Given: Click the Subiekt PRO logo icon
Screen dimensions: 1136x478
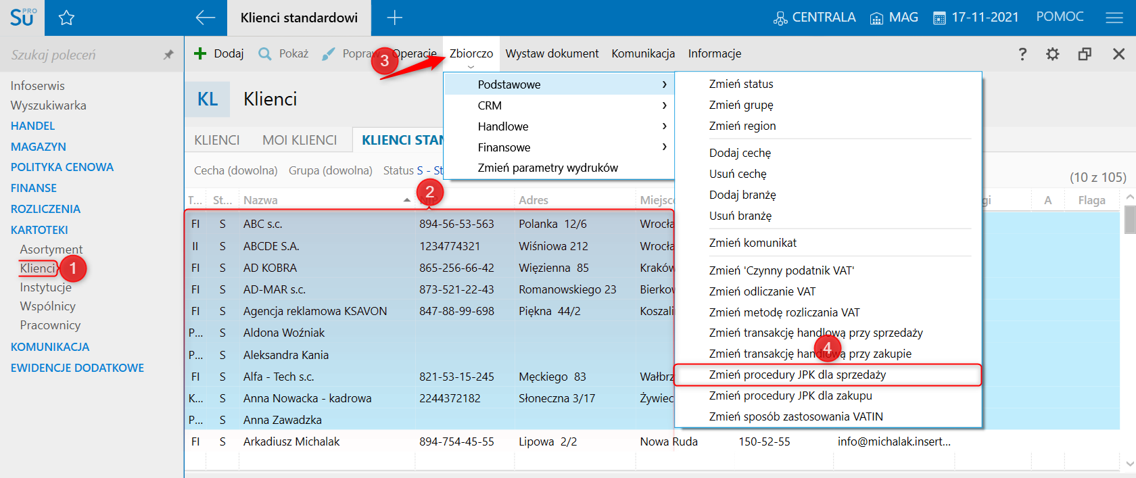Looking at the screenshot, I should [x=22, y=18].
